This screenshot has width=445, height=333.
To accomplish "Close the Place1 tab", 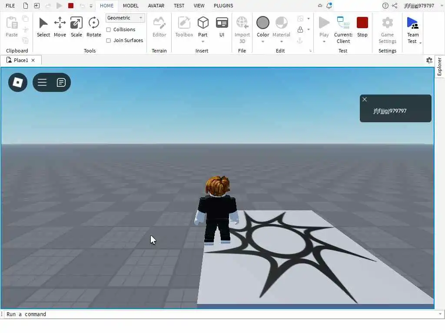I will click(x=33, y=60).
